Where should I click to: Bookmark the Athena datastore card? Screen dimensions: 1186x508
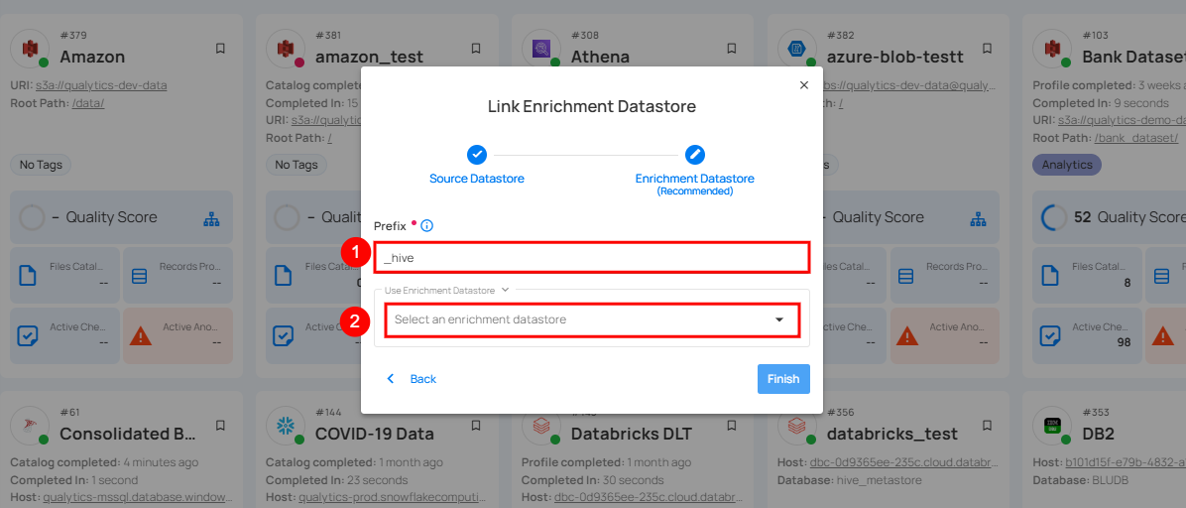[x=732, y=48]
